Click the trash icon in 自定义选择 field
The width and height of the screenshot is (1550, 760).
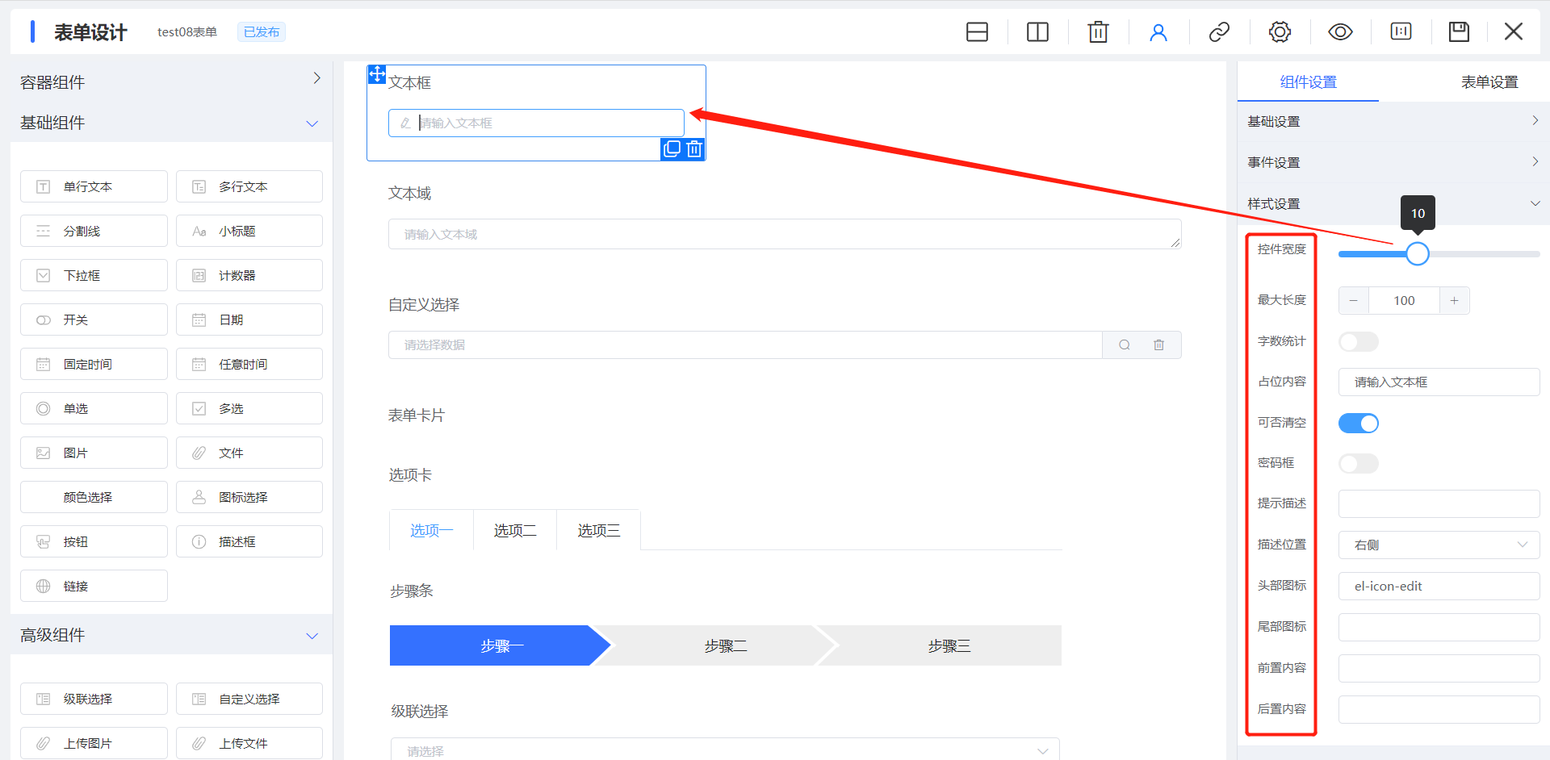(1159, 345)
